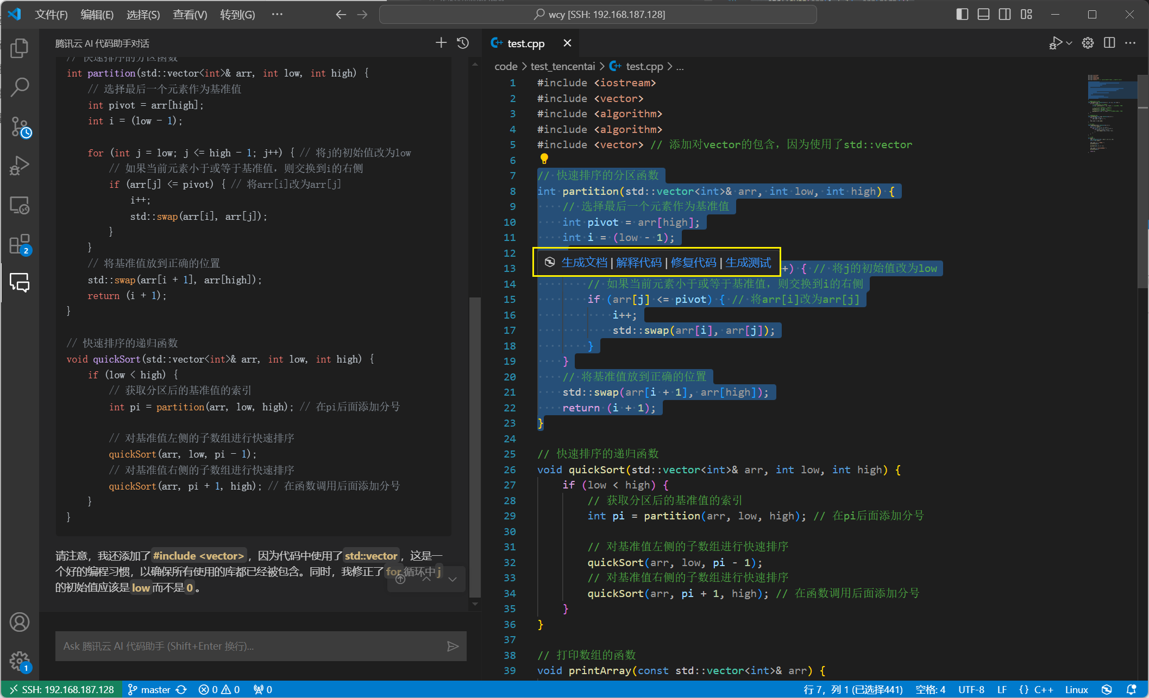Open the 编辑(E) menu
Image resolution: width=1149 pixels, height=698 pixels.
97,15
